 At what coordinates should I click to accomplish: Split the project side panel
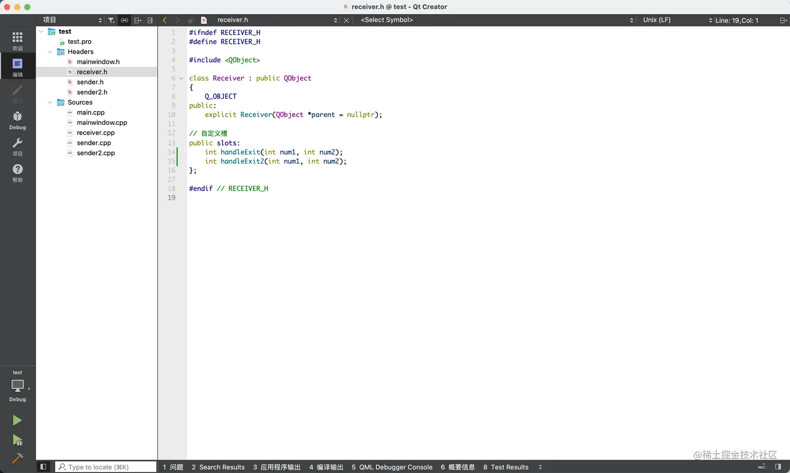pos(138,20)
